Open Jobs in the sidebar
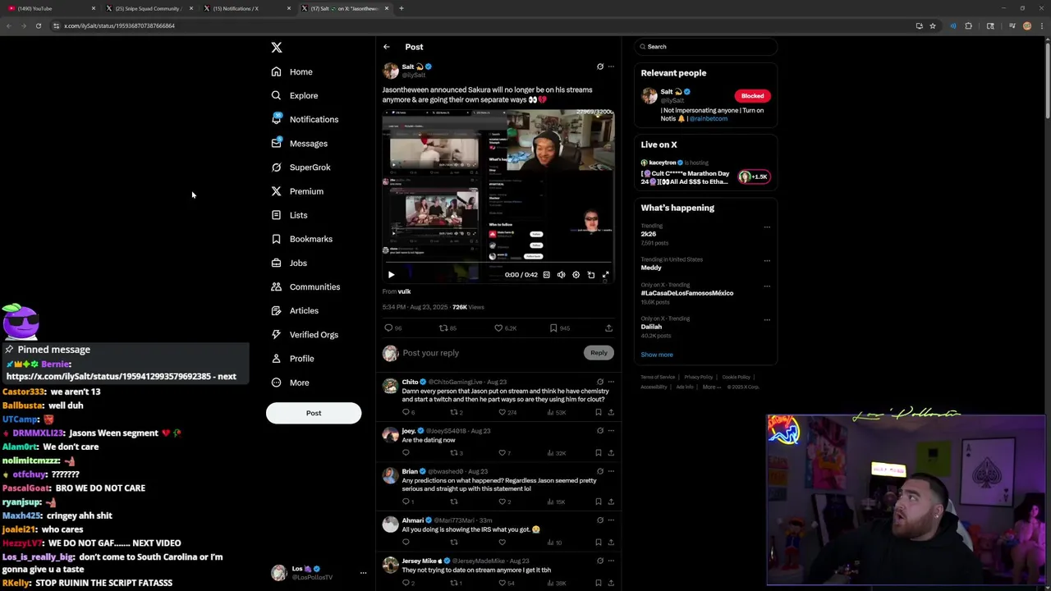This screenshot has height=591, width=1051. click(x=289, y=263)
